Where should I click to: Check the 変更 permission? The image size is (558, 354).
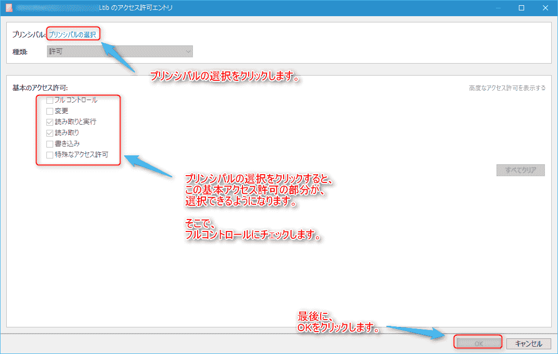tap(50, 111)
